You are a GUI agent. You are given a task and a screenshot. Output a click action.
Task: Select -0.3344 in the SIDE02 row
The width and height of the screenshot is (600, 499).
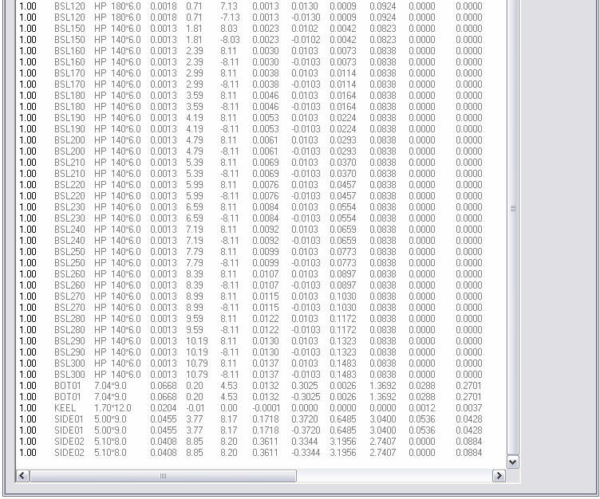click(306, 453)
